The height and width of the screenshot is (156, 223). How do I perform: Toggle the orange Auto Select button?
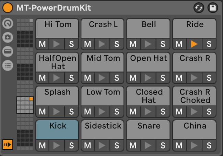8,145
